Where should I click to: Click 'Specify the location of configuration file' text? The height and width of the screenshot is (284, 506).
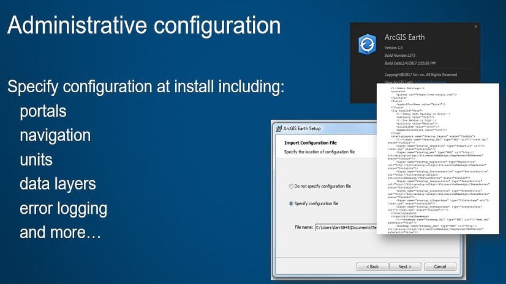(x=319, y=152)
